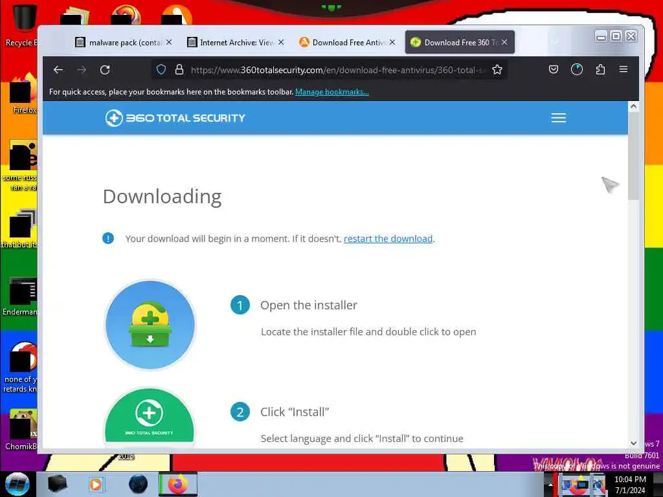Click the restart the download link
This screenshot has height=497, width=663.
[x=388, y=239]
